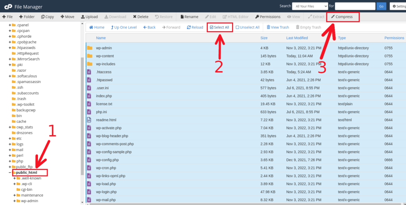This screenshot has height=205, width=406.
Task: Open the All Your Files search dropdown
Action: click(310, 6)
